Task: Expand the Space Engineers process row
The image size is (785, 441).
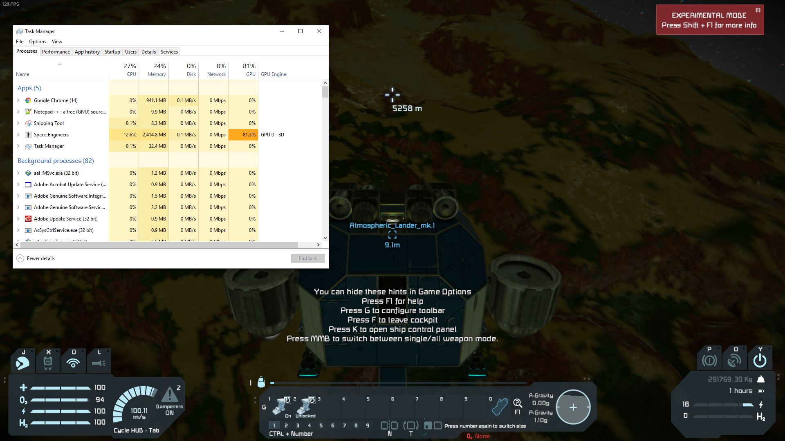Action: click(18, 135)
